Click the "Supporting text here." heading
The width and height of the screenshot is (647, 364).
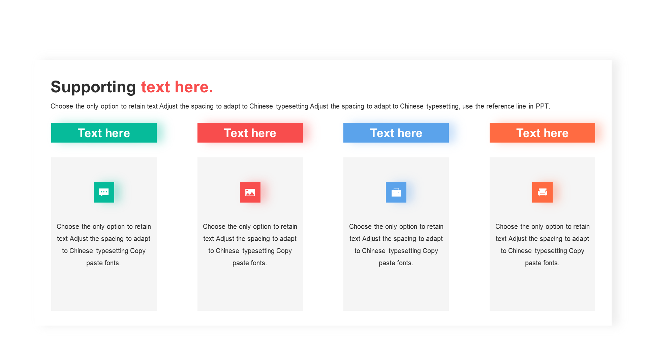[x=132, y=87]
